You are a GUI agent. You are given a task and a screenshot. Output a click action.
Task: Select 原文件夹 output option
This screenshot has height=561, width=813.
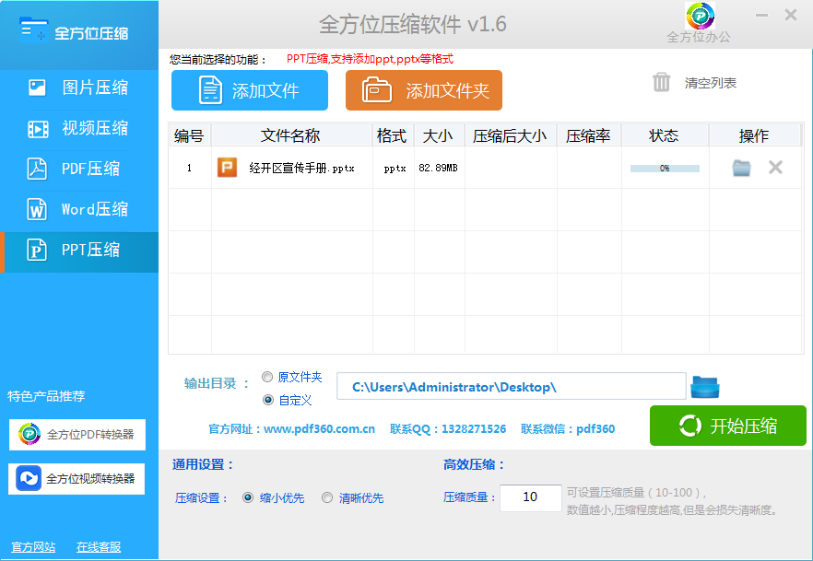click(267, 377)
